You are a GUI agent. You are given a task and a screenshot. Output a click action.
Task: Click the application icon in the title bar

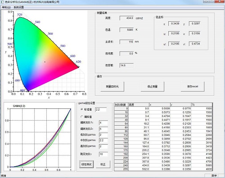(2, 2)
